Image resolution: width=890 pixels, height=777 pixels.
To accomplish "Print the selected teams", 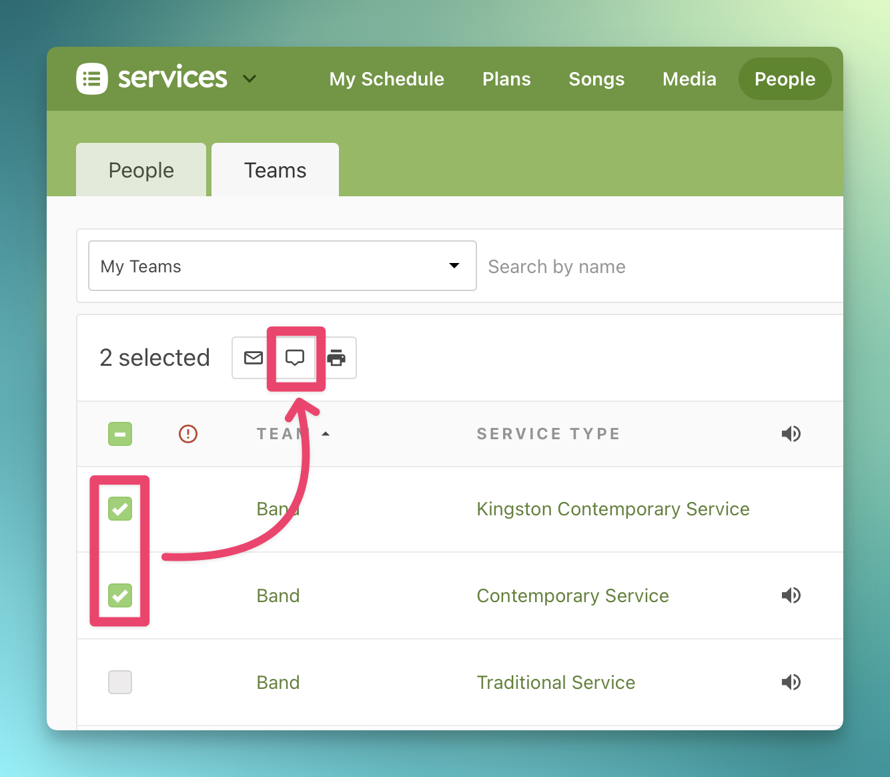I will (x=337, y=358).
